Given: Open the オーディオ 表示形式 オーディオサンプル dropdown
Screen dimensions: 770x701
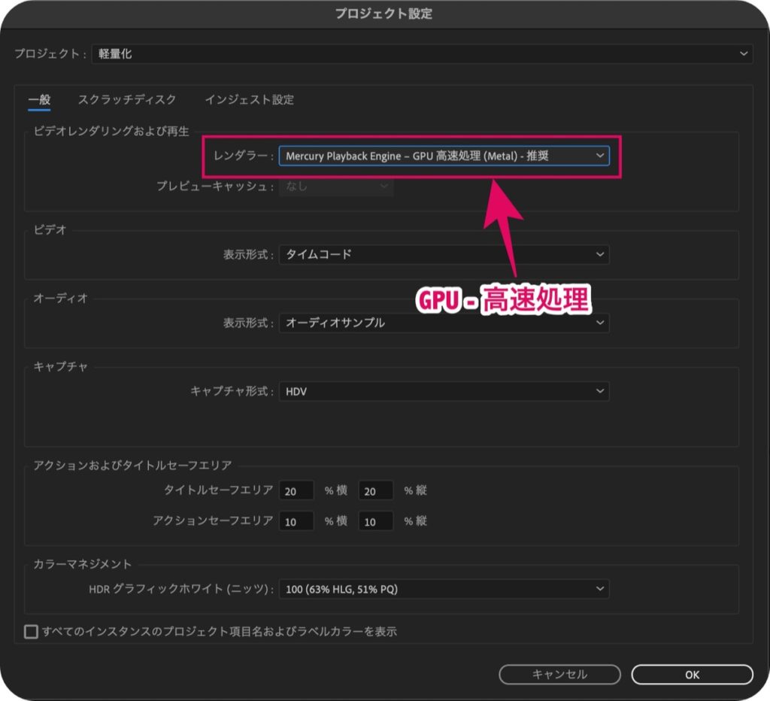Looking at the screenshot, I should [444, 323].
